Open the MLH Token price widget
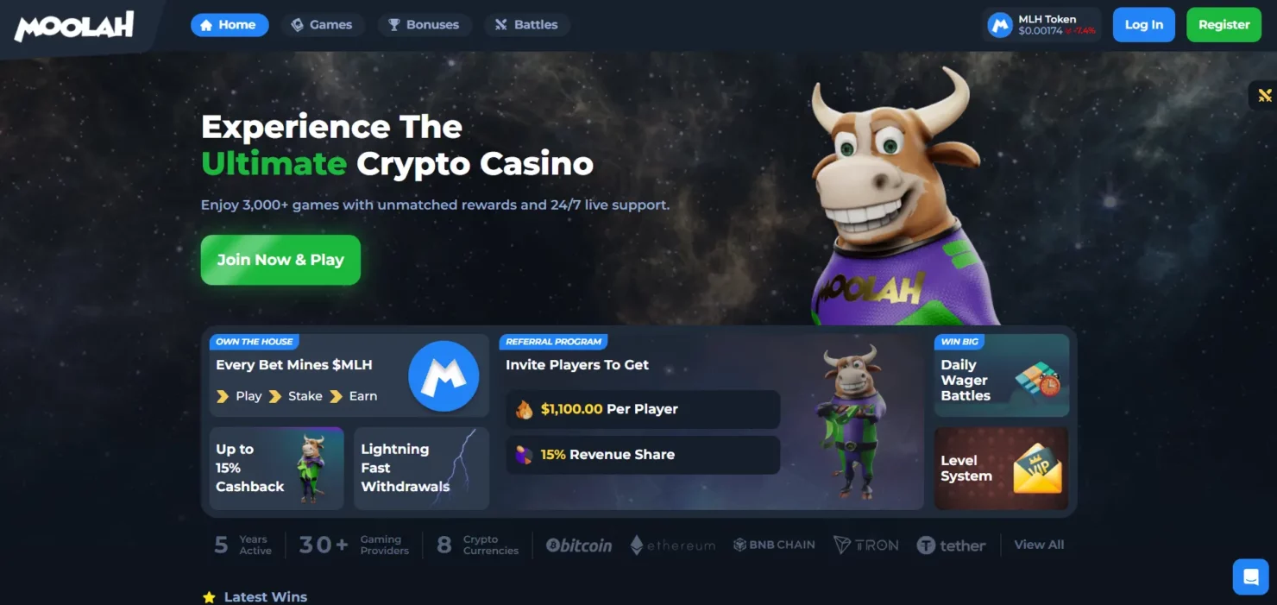 pos(1043,24)
